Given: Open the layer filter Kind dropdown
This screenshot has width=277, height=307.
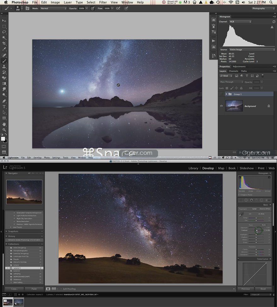Looking at the screenshot, I should click(x=226, y=76).
